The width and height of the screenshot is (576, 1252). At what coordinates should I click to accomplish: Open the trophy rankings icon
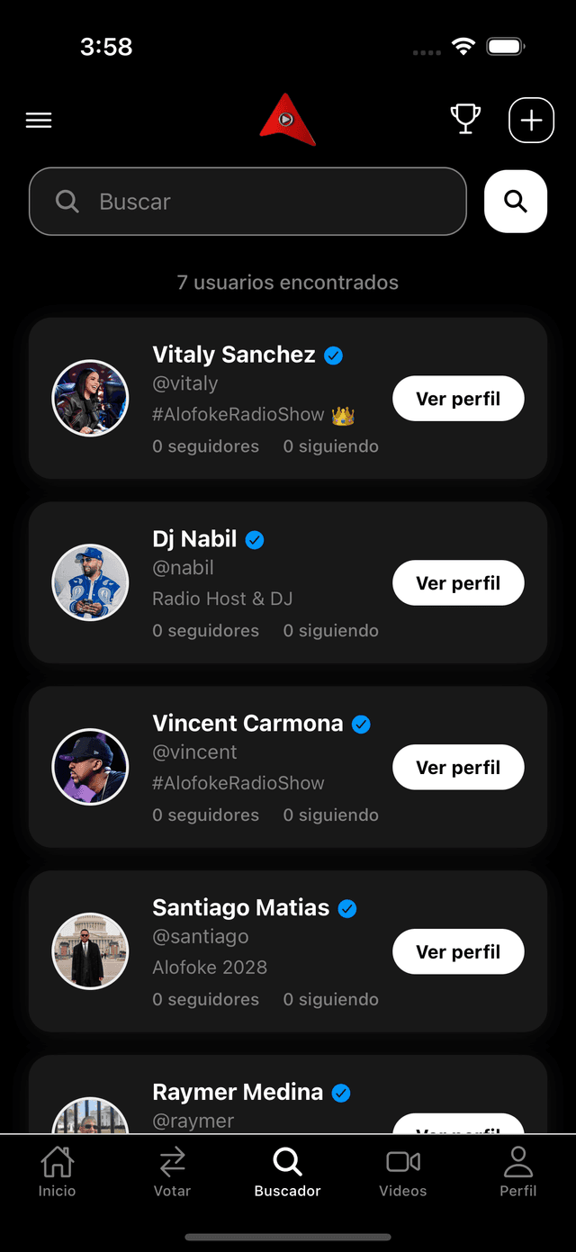pos(465,119)
